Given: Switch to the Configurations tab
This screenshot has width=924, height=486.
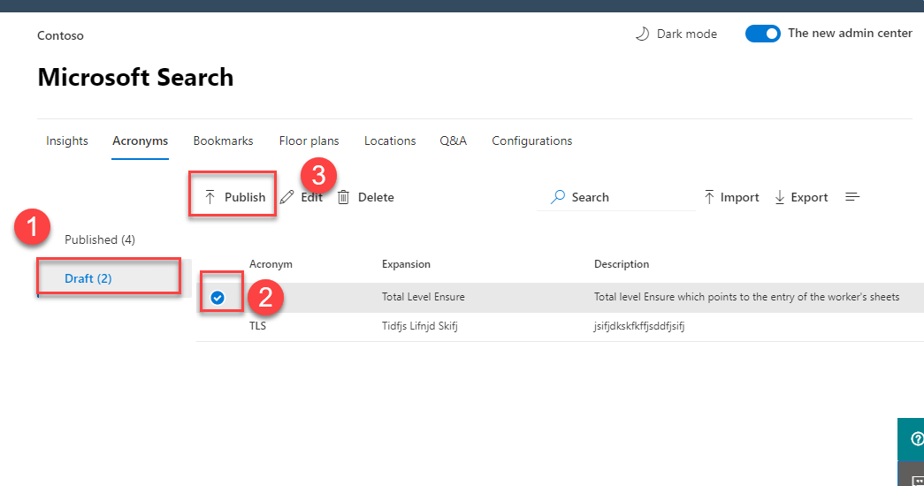Looking at the screenshot, I should [531, 140].
